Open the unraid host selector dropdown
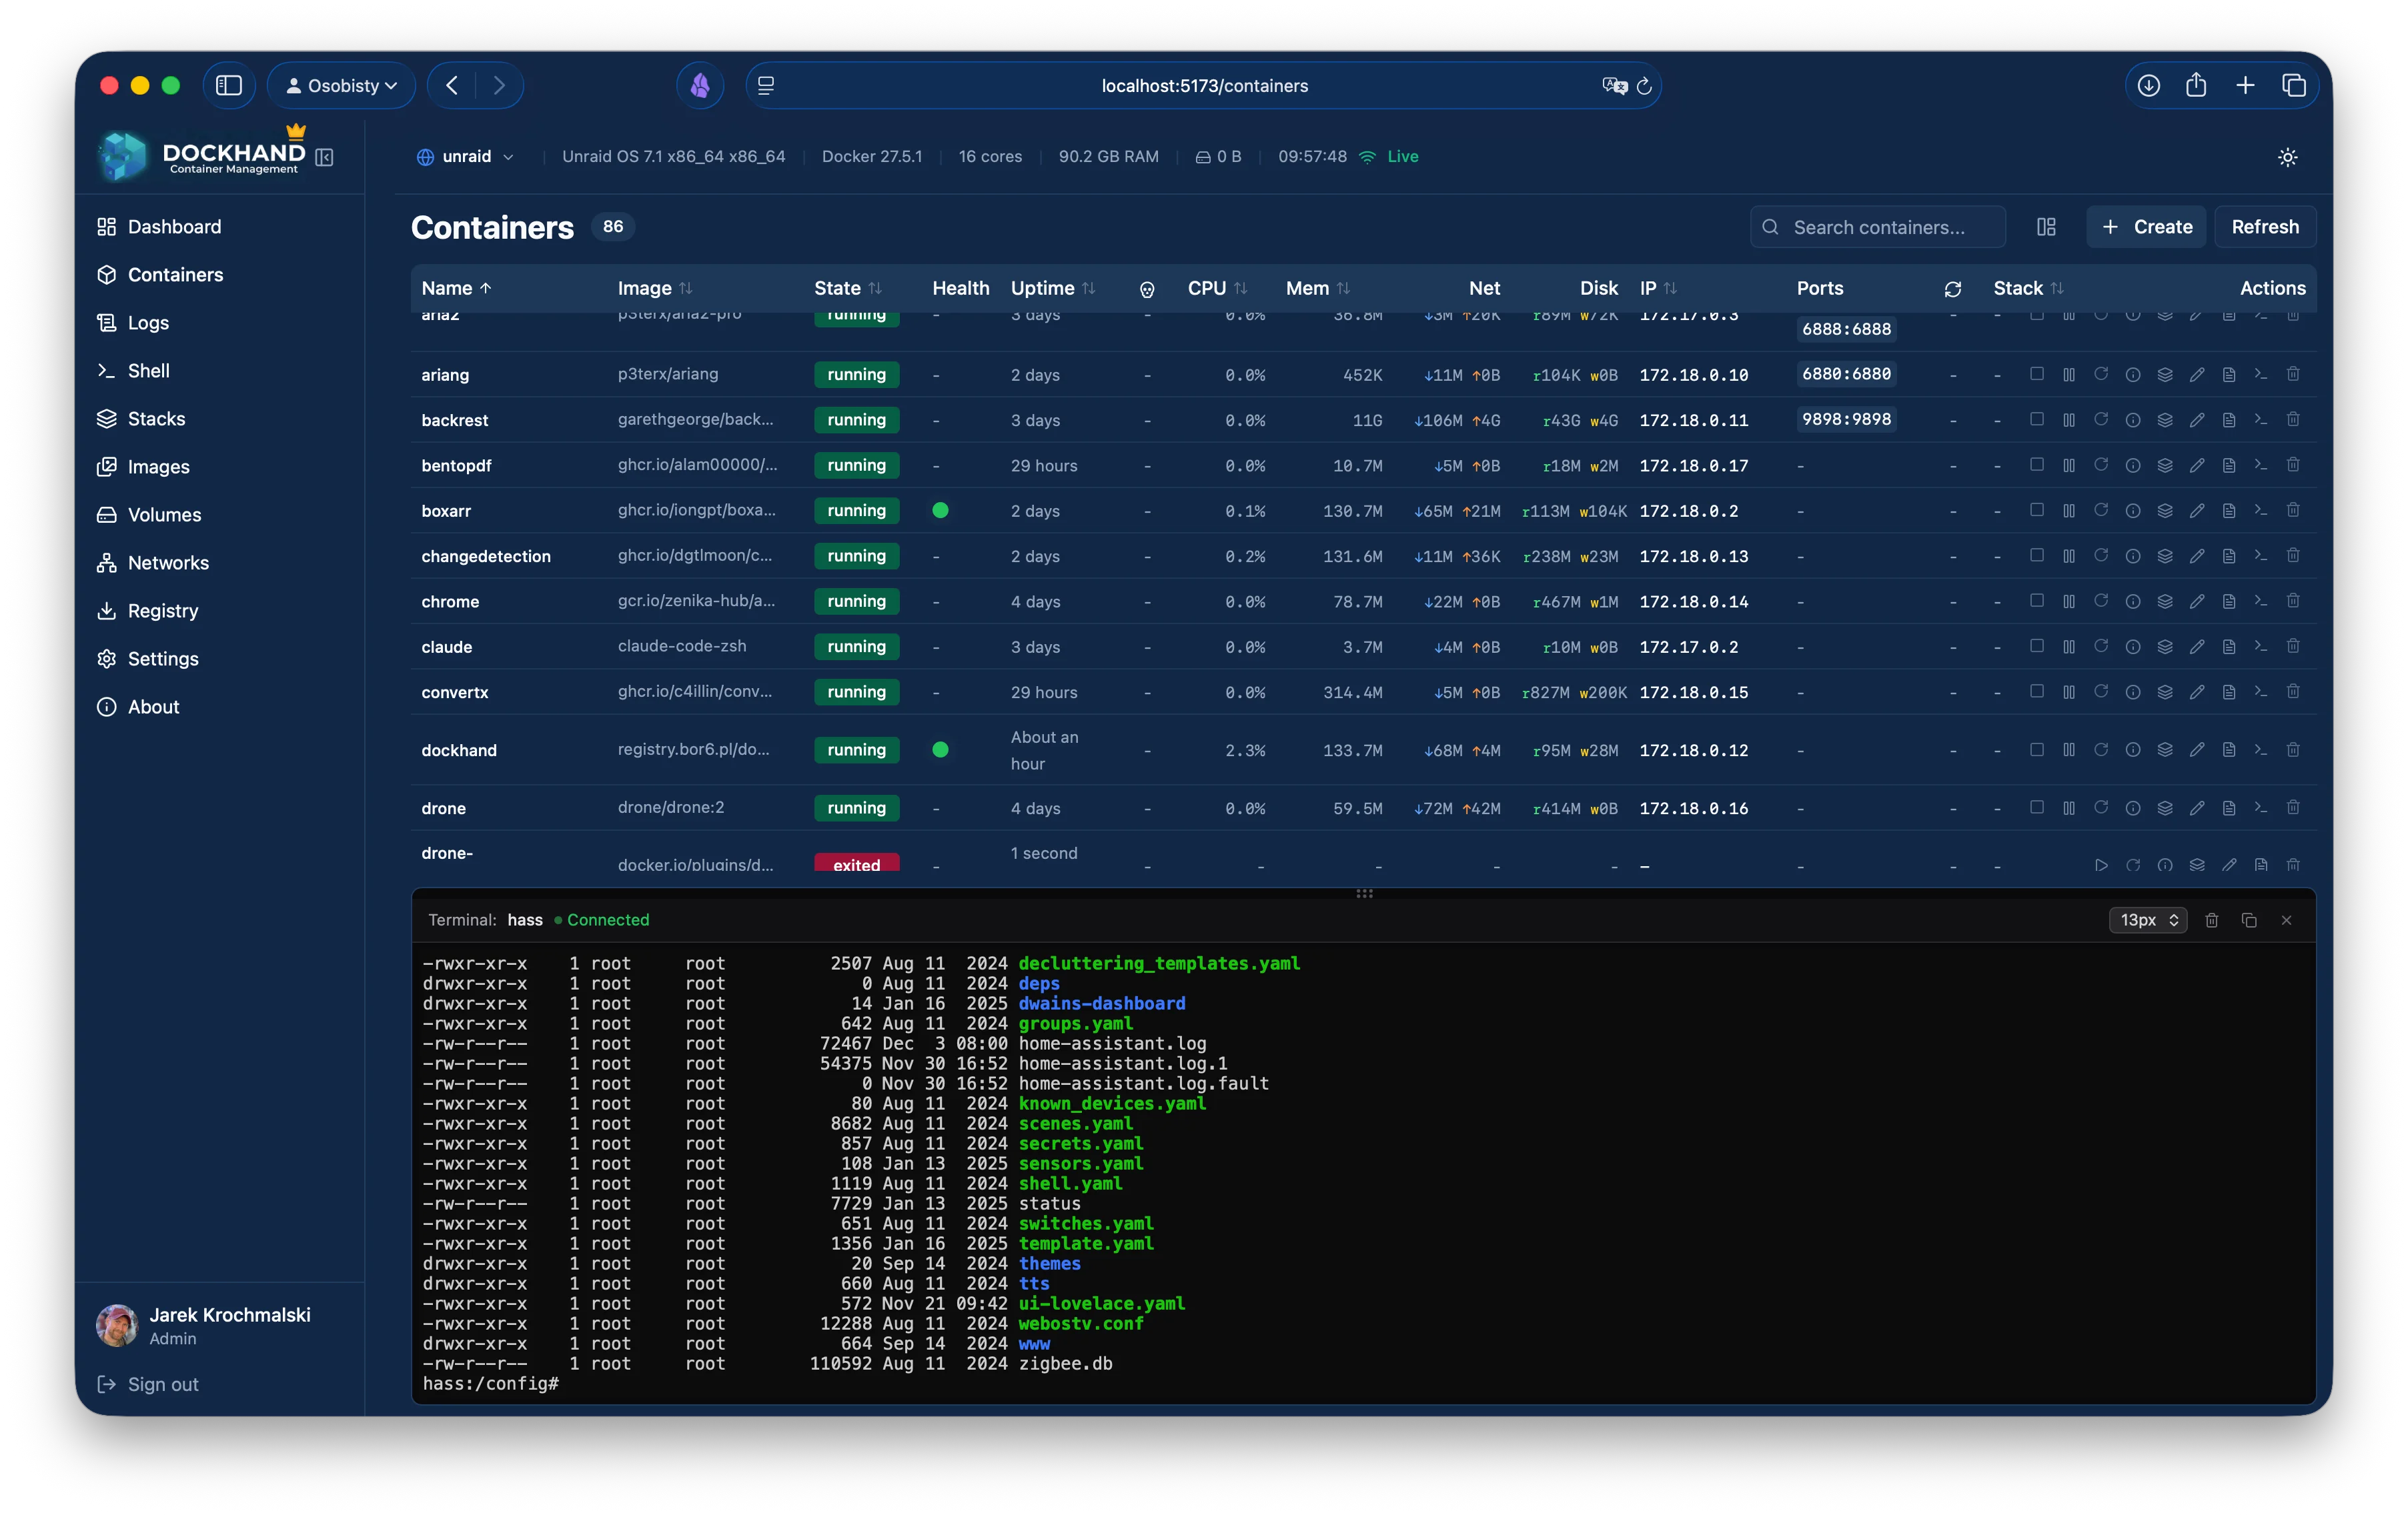Viewport: 2408px width, 1515px height. (x=465, y=156)
